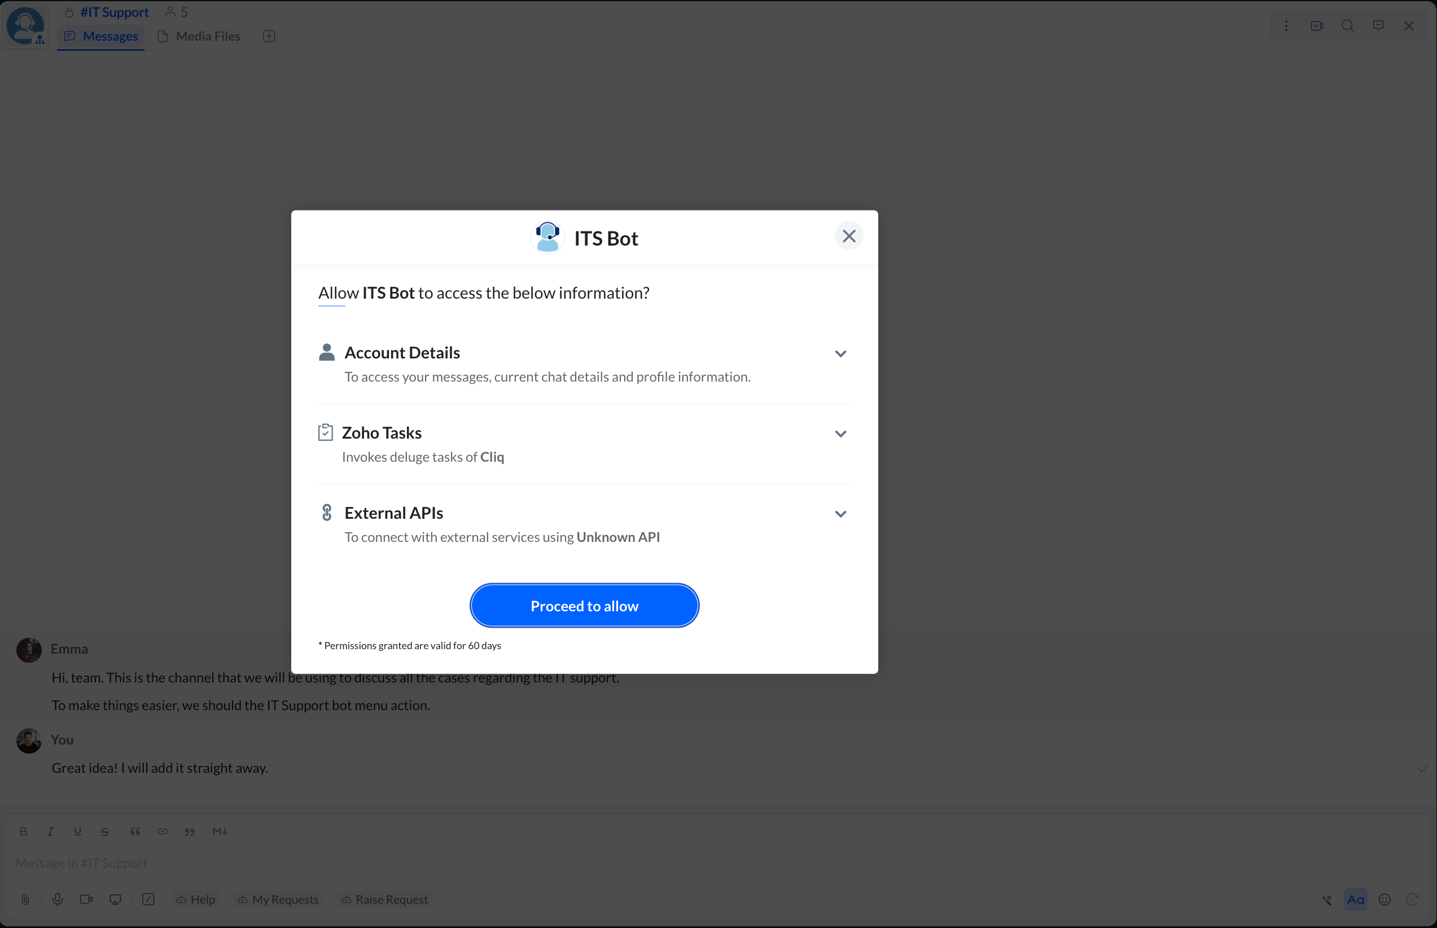This screenshot has height=928, width=1437.
Task: Open the three-dot more options menu
Action: pos(1286,25)
